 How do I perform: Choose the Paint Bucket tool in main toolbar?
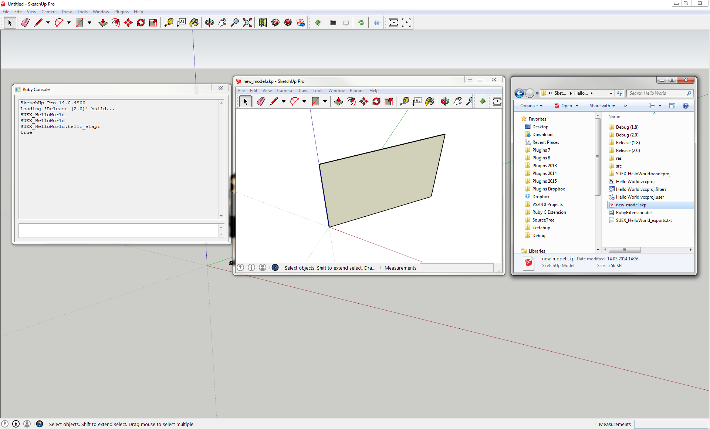coord(194,23)
